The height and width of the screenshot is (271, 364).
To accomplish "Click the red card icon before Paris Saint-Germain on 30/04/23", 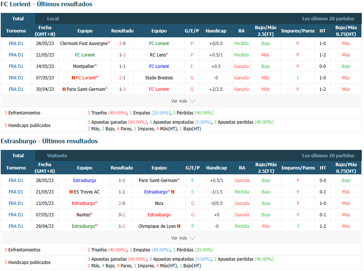I will (64, 89).
